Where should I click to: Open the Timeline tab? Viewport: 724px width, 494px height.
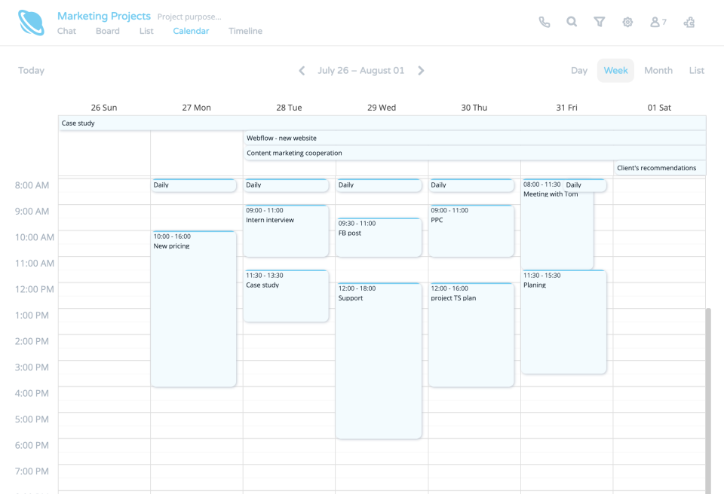tap(245, 31)
